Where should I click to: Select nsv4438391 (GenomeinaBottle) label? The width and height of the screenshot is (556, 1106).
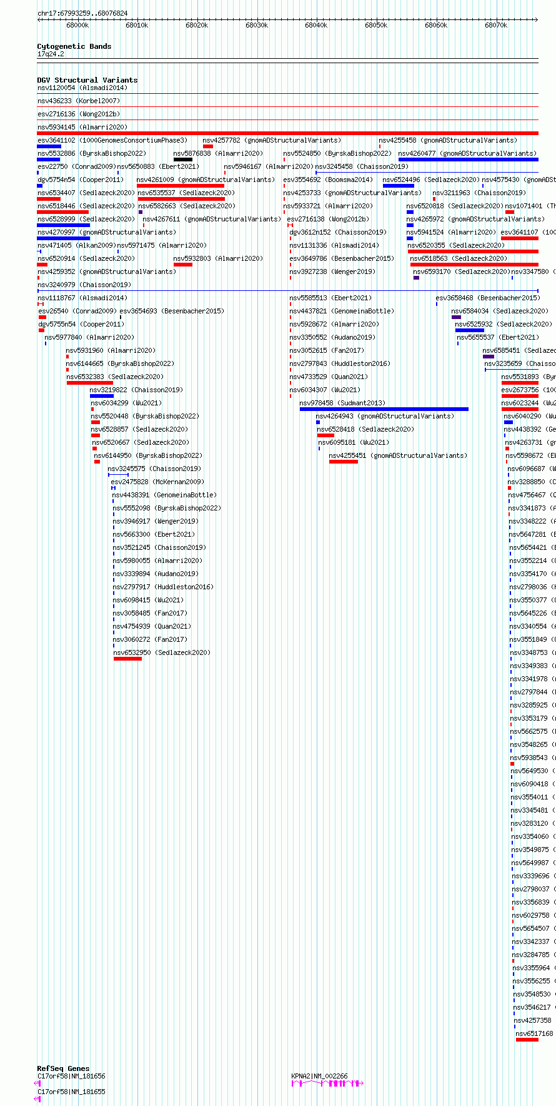[x=164, y=495]
